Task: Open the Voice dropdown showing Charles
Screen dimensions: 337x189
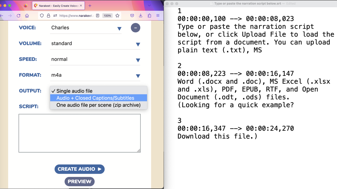Action: tap(86, 28)
